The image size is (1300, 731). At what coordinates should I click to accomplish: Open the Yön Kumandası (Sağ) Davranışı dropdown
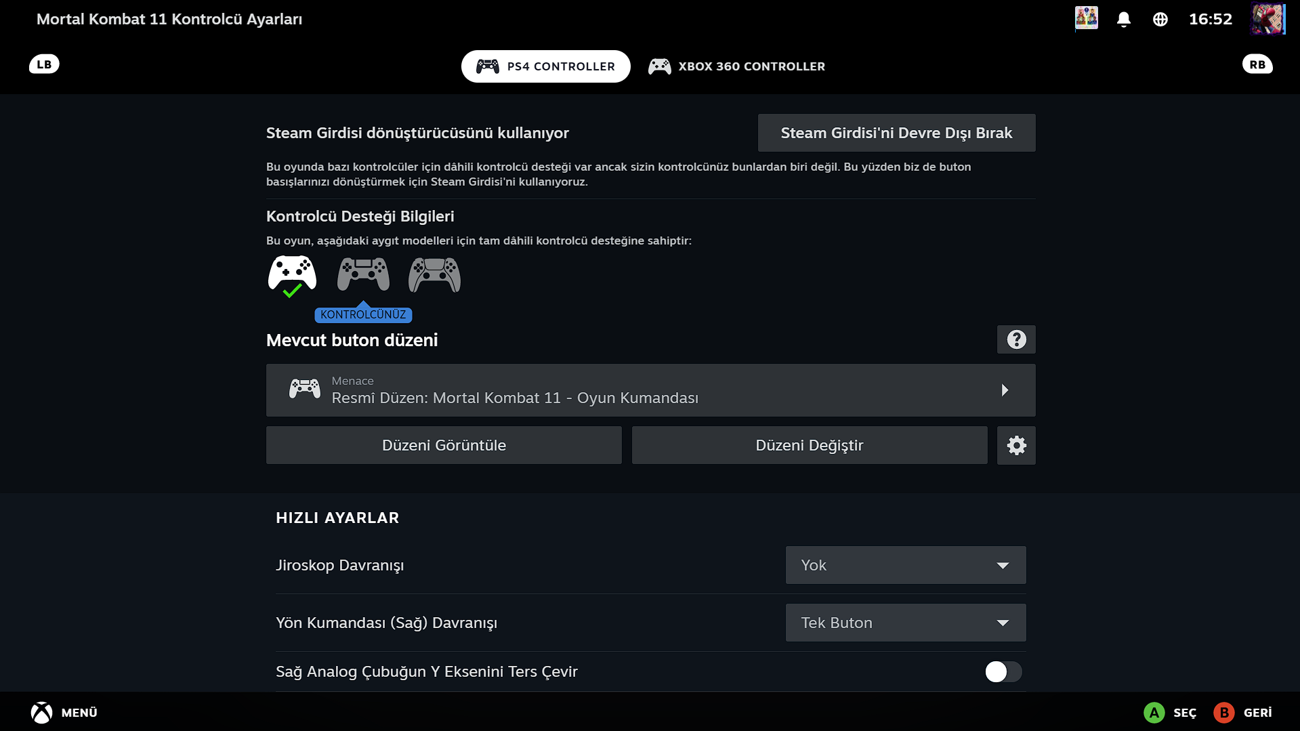pos(906,623)
